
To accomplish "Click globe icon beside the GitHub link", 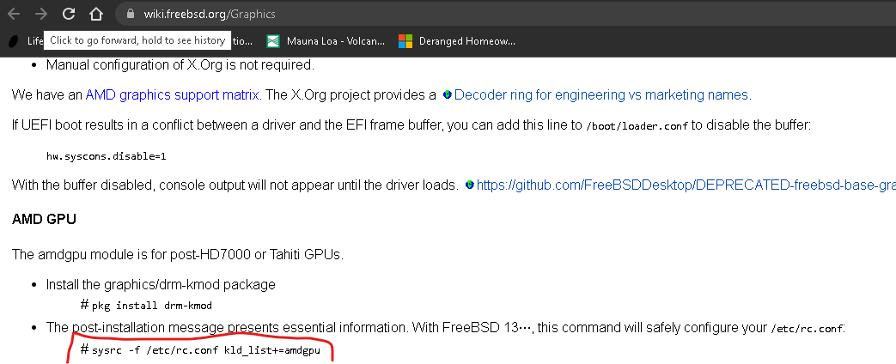I will 470,185.
